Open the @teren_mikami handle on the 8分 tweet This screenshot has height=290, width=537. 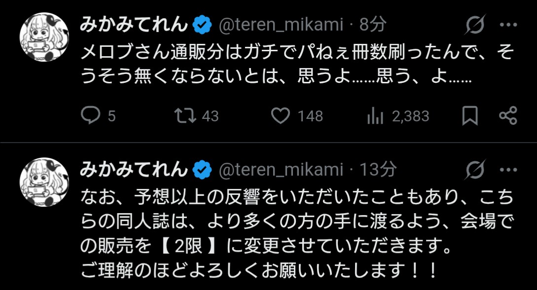point(280,25)
